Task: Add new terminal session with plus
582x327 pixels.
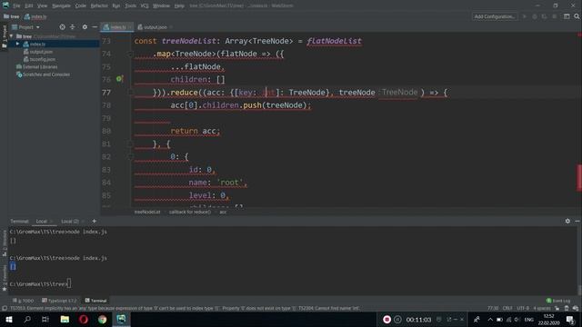Action: (x=95, y=222)
